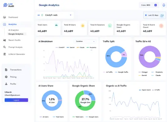Toggle Organic Search legend in Organic vs AI
Screen dimensions: 167x122
tap(145, 90)
